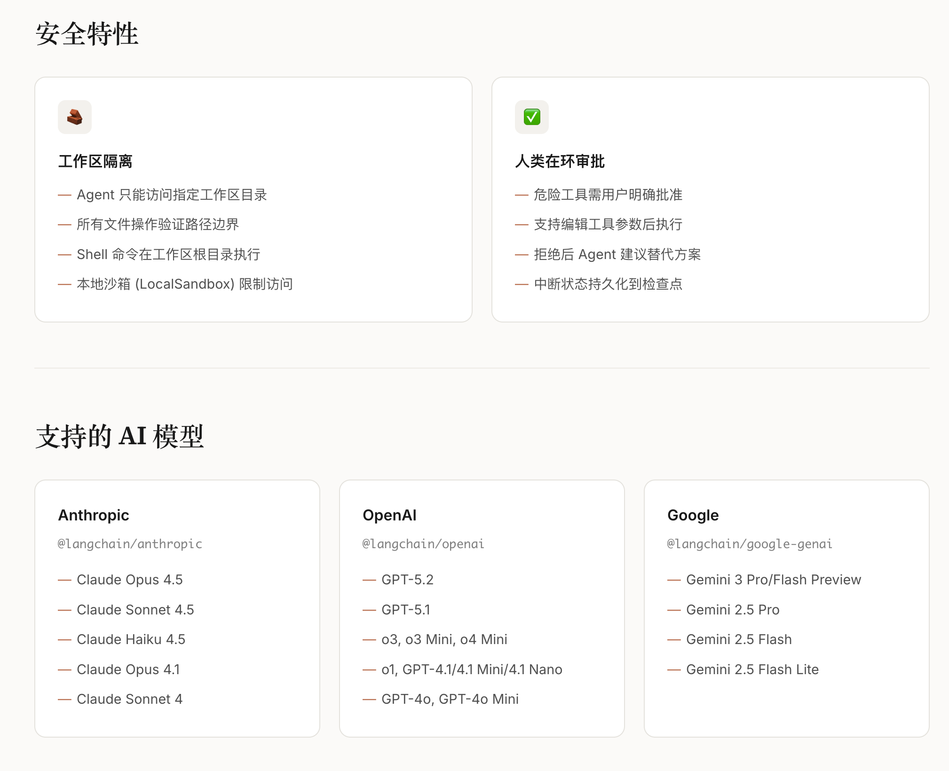Click the Gemini 2.5 Flash Lite entry
Screen dimensions: 949x771
pyautogui.click(x=752, y=669)
